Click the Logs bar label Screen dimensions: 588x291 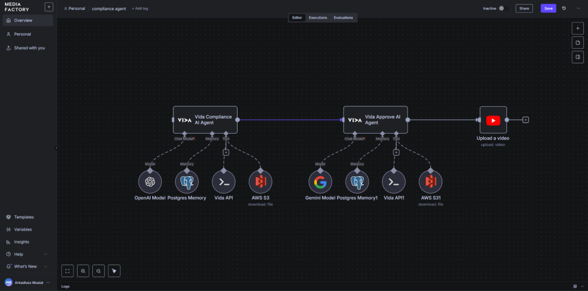tap(65, 286)
